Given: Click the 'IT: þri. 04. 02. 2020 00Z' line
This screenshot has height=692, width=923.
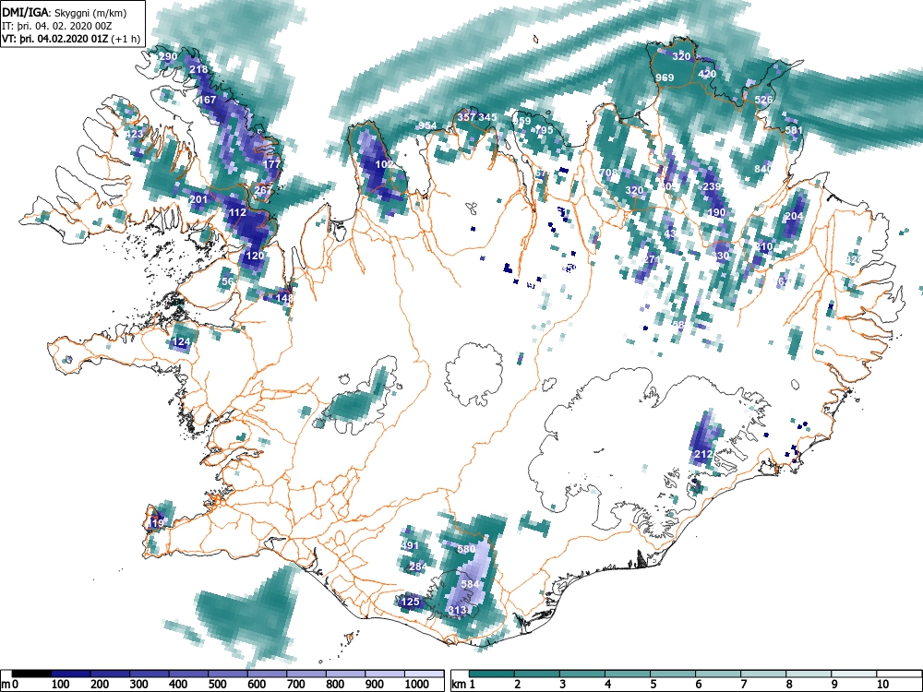Looking at the screenshot, I should [57, 26].
